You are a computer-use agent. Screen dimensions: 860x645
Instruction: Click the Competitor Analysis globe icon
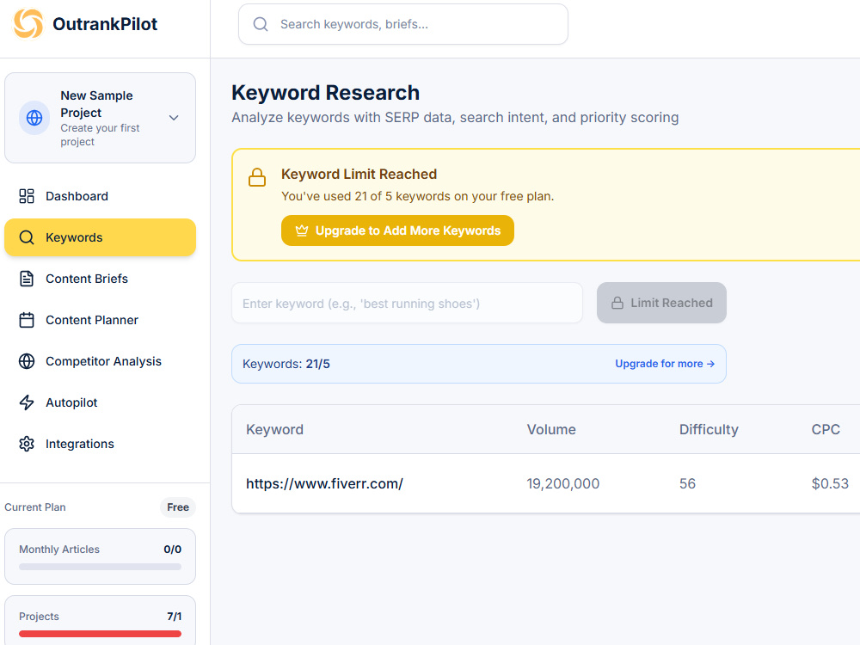pos(27,361)
